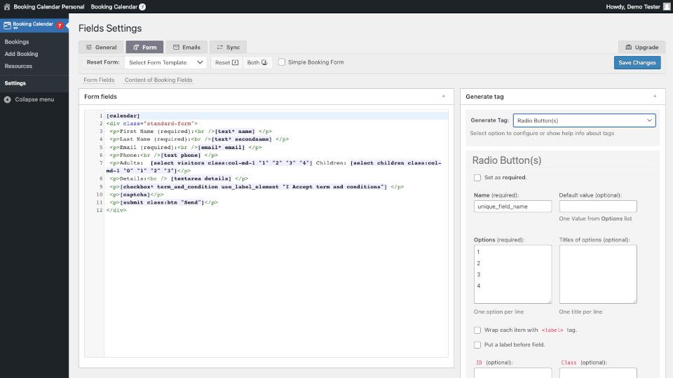Click the Upgrade gift icon

tap(628, 47)
